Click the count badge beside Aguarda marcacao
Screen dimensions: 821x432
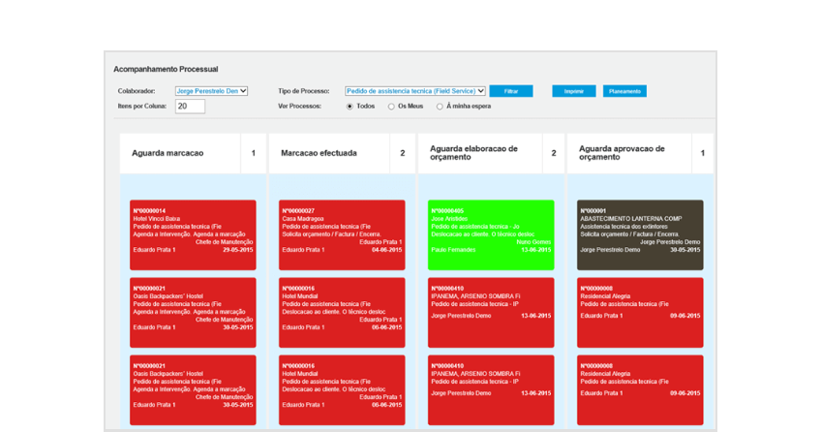click(x=254, y=153)
